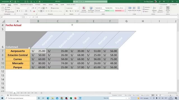Screen dimensions: 179x100
Task: Switch to the Datos tab
Action: click(44, 5)
